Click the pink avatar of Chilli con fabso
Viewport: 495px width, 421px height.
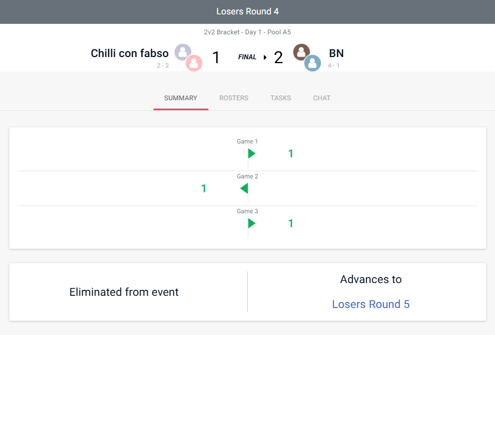(x=194, y=63)
